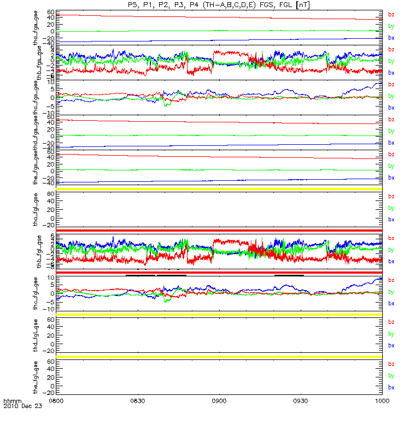Viewport: 410px width, 437px height.
Task: Click the 'thd_fgl_gse' y-axis label
Action: [x=36, y=335]
